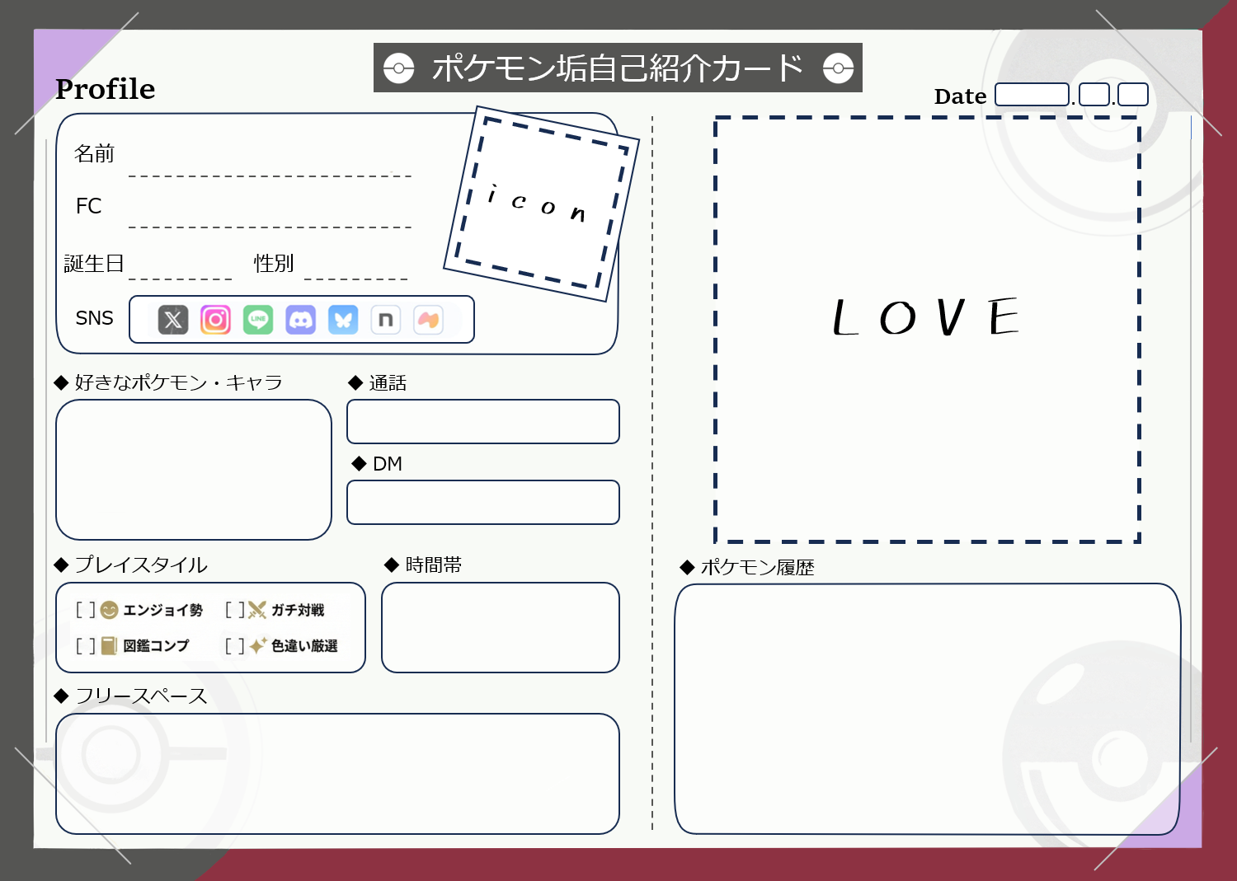Screen dimensions: 1237x881
Task: Click the crossed-swords icon beside ガチ対戦
Action: [256, 610]
